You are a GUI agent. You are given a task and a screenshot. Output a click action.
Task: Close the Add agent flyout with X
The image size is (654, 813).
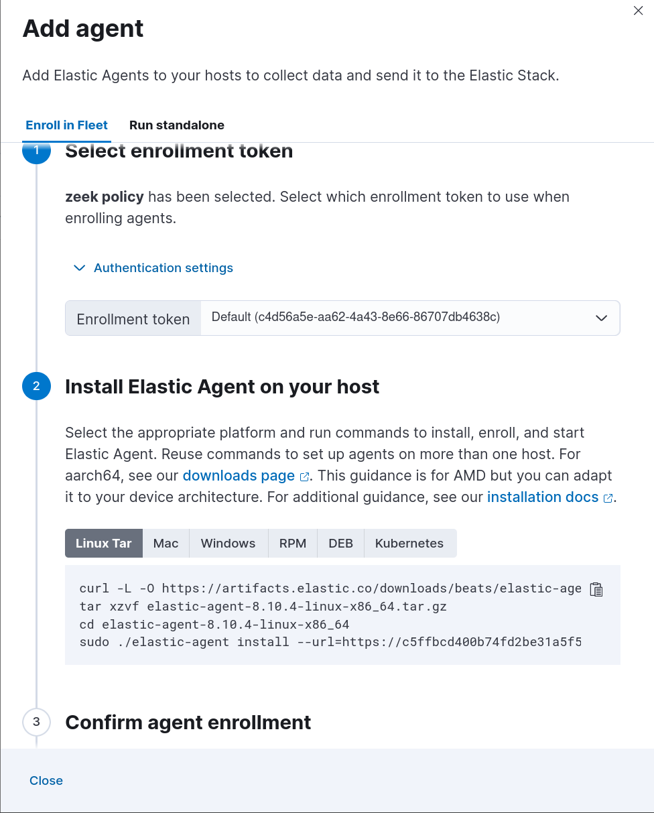coord(638,11)
